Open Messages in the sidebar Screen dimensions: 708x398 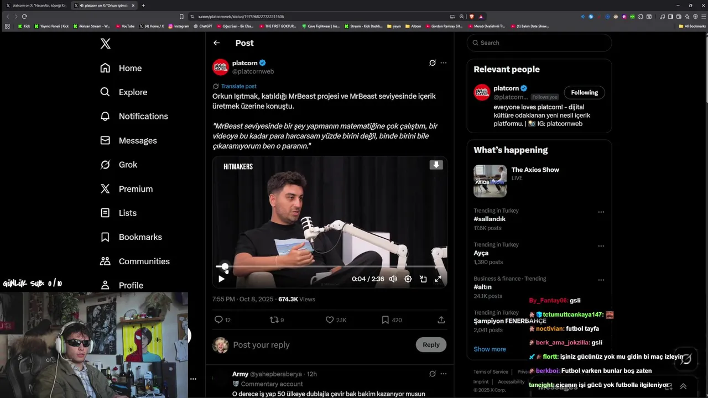[128, 140]
